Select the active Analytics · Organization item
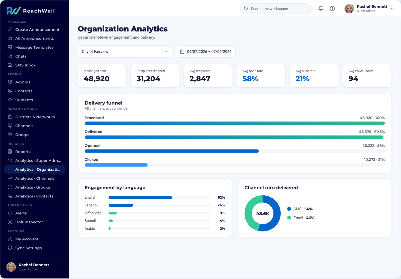Image resolution: width=401 pixels, height=279 pixels. [35, 169]
